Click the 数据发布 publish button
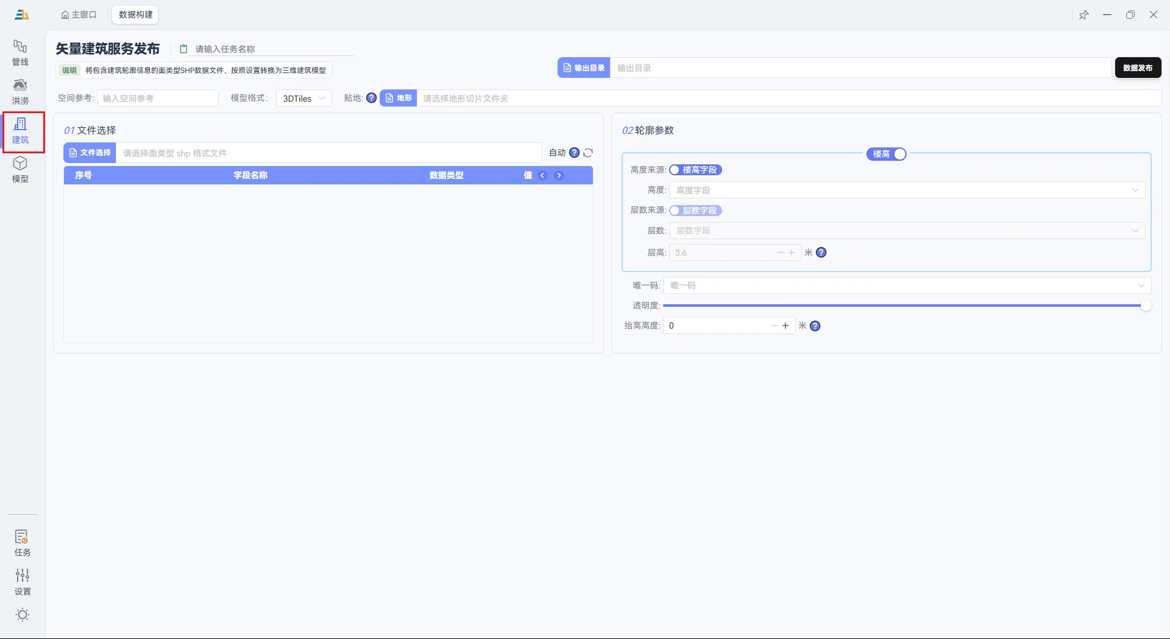The height and width of the screenshot is (639, 1170). coord(1138,68)
